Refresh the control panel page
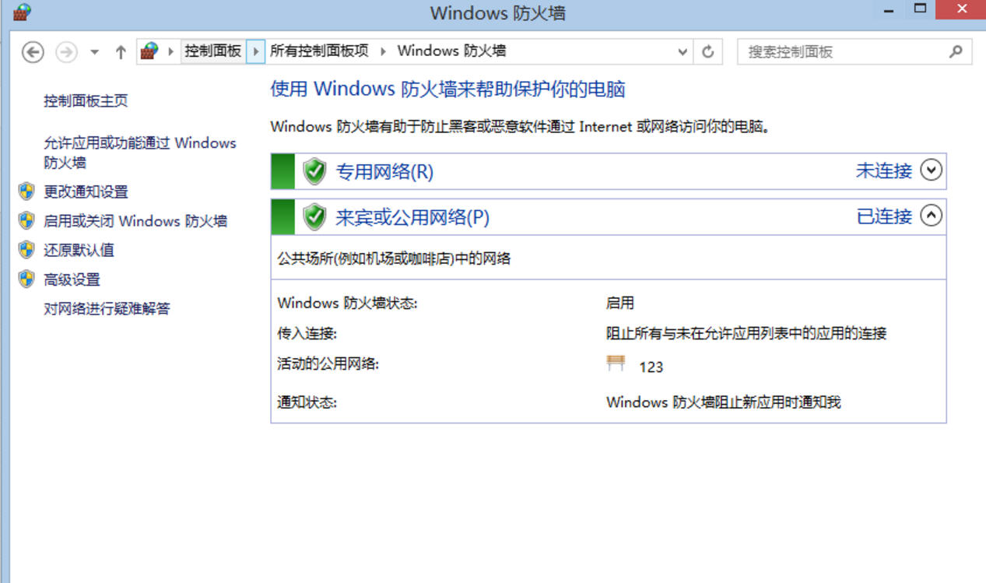Viewport: 986px width, 583px height. coord(707,52)
